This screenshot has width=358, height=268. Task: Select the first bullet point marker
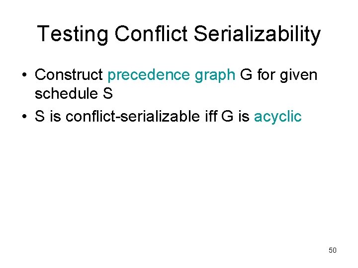pyautogui.click(x=24, y=75)
